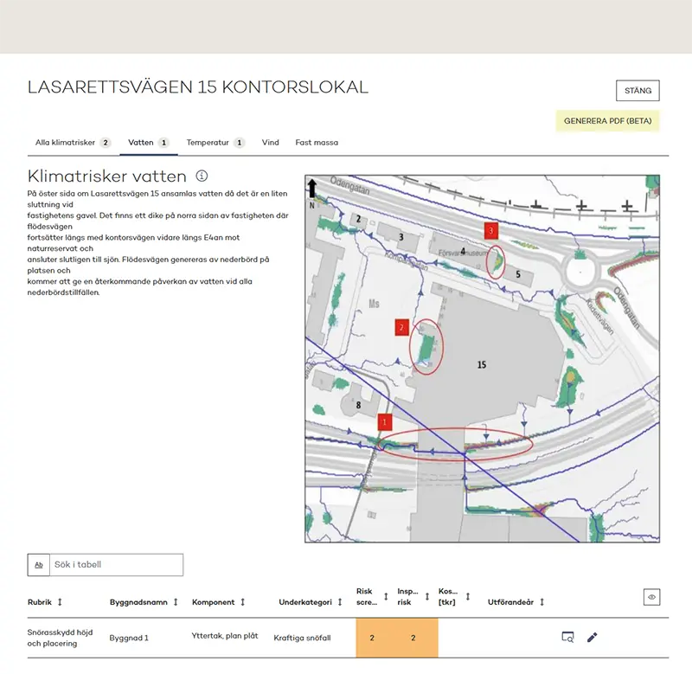The width and height of the screenshot is (692, 674).
Task: Click the pencil edit icon in Snörasskydd row
Action: tap(593, 637)
